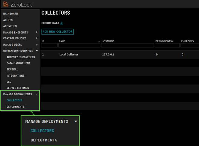Open Activities in the sidebar
Image resolution: width=199 pixels, height=146 pixels.
point(10,26)
